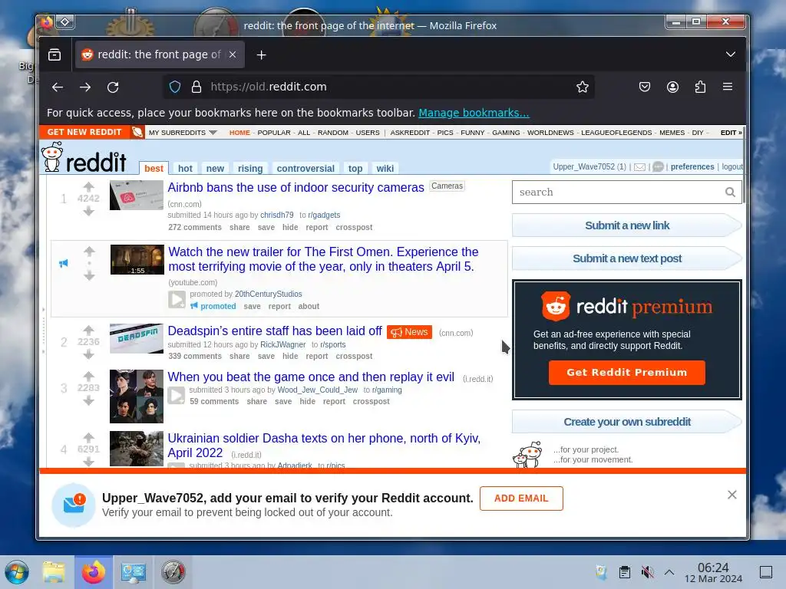786x589 pixels.
Task: Switch to the rising tab
Action: [250, 169]
